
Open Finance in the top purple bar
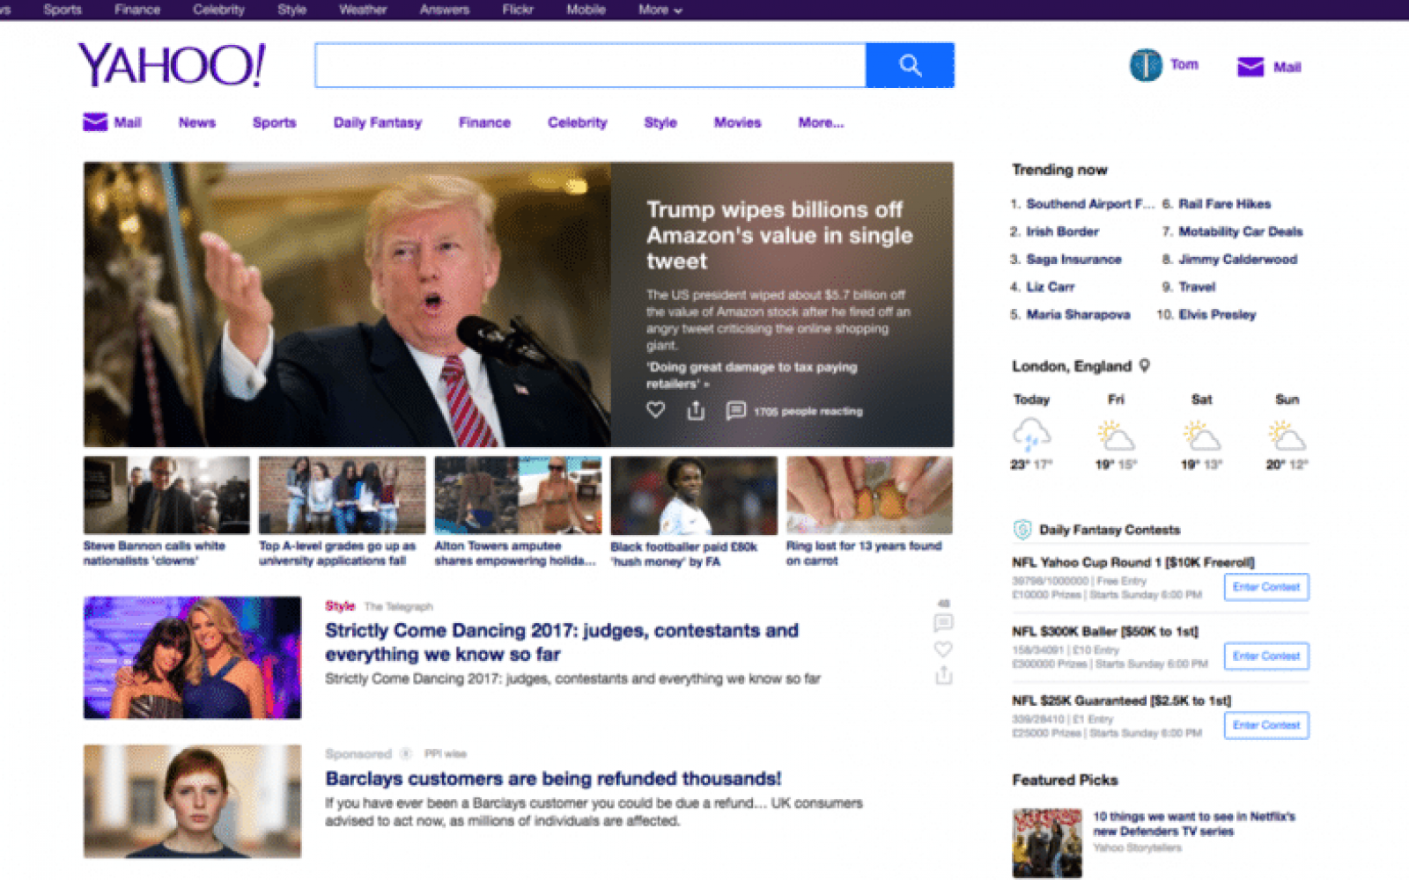point(137,10)
